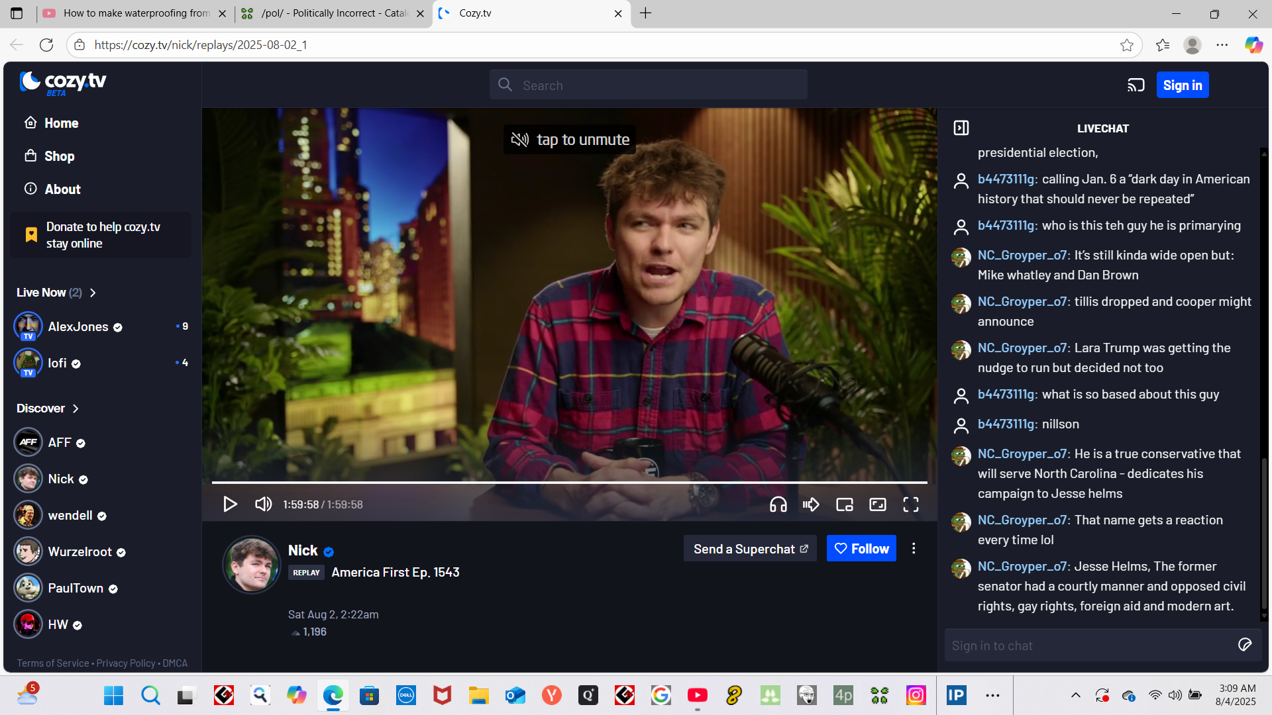Open browser favorites list
1272x715 pixels.
[x=1163, y=45]
